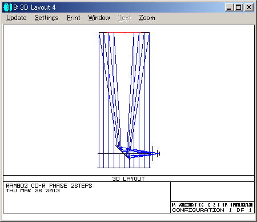The width and height of the screenshot is (257, 222).
Task: Open the Window menu
Action: pyautogui.click(x=99, y=18)
